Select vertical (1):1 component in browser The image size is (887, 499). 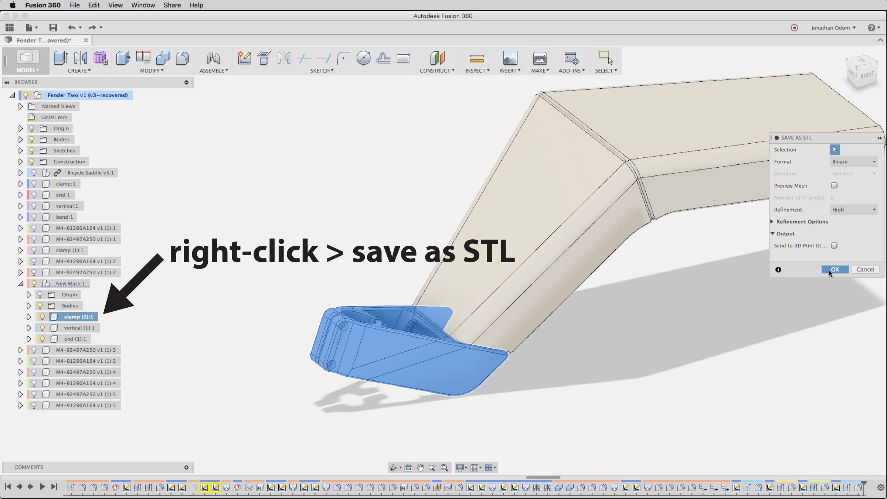coord(79,328)
